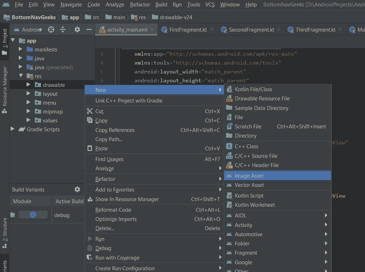Click Drawable Resource File option
This screenshot has height=272, width=365.
[262, 99]
